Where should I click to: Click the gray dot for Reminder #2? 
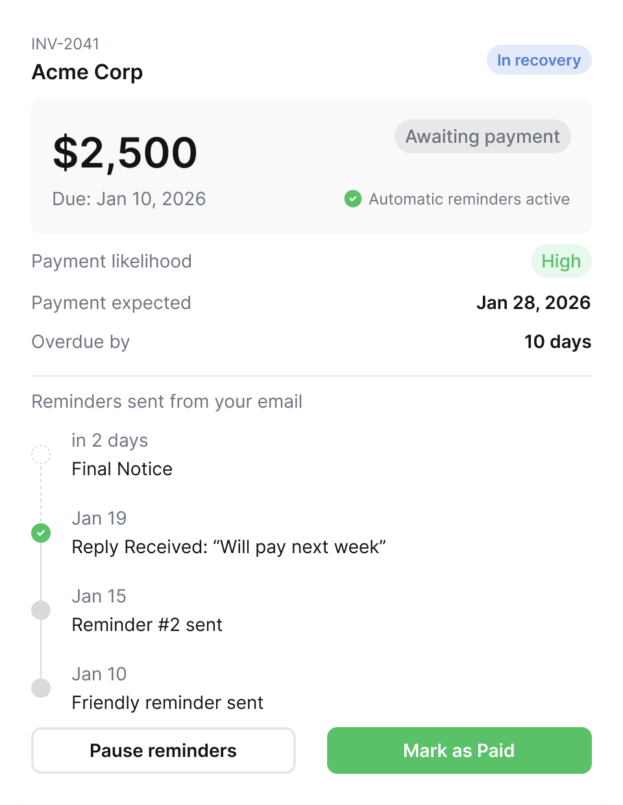41,610
